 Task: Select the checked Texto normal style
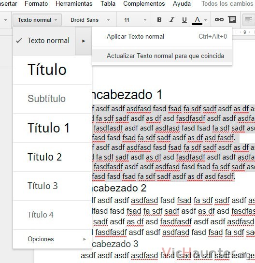click(44, 41)
